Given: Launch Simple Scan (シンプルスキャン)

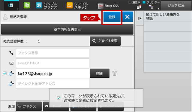Looking at the screenshot, I should pos(77,6).
